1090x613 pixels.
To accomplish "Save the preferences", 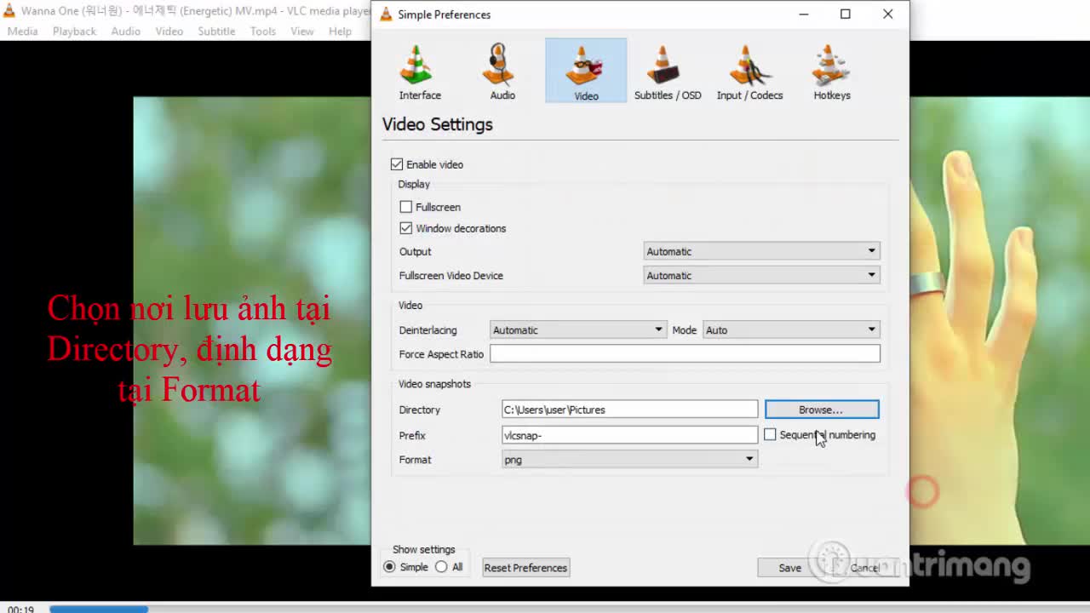I will pos(789,568).
